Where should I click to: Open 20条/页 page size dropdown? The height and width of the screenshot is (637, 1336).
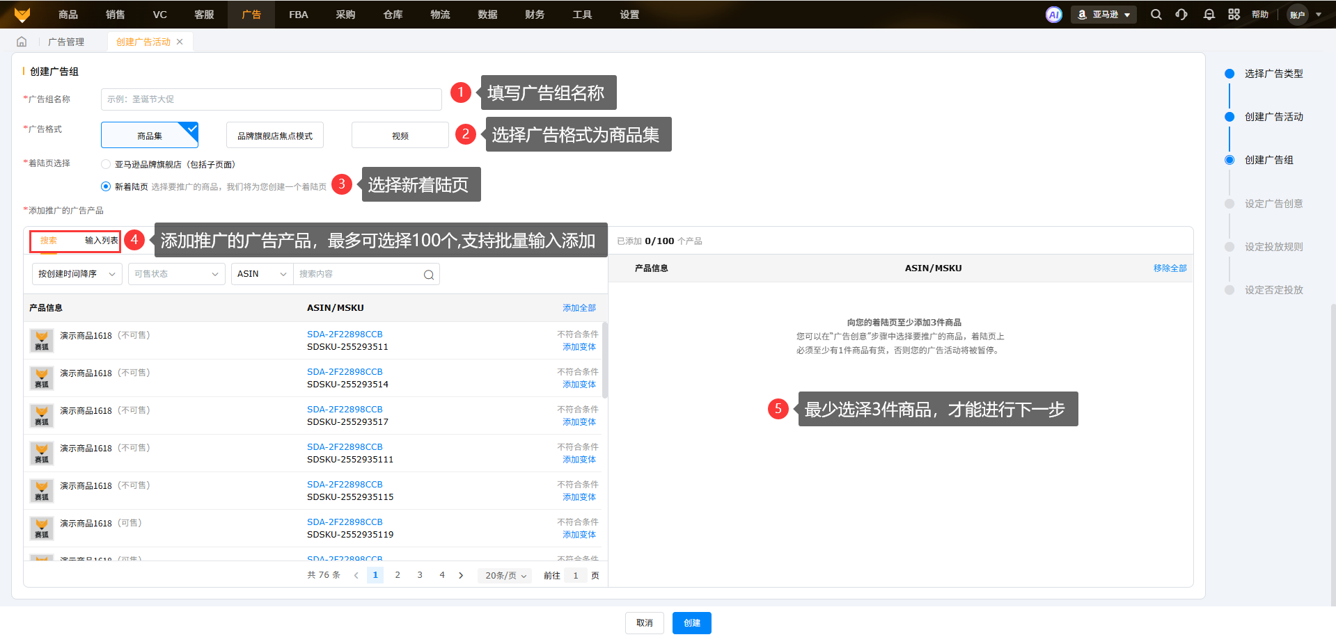tap(505, 576)
